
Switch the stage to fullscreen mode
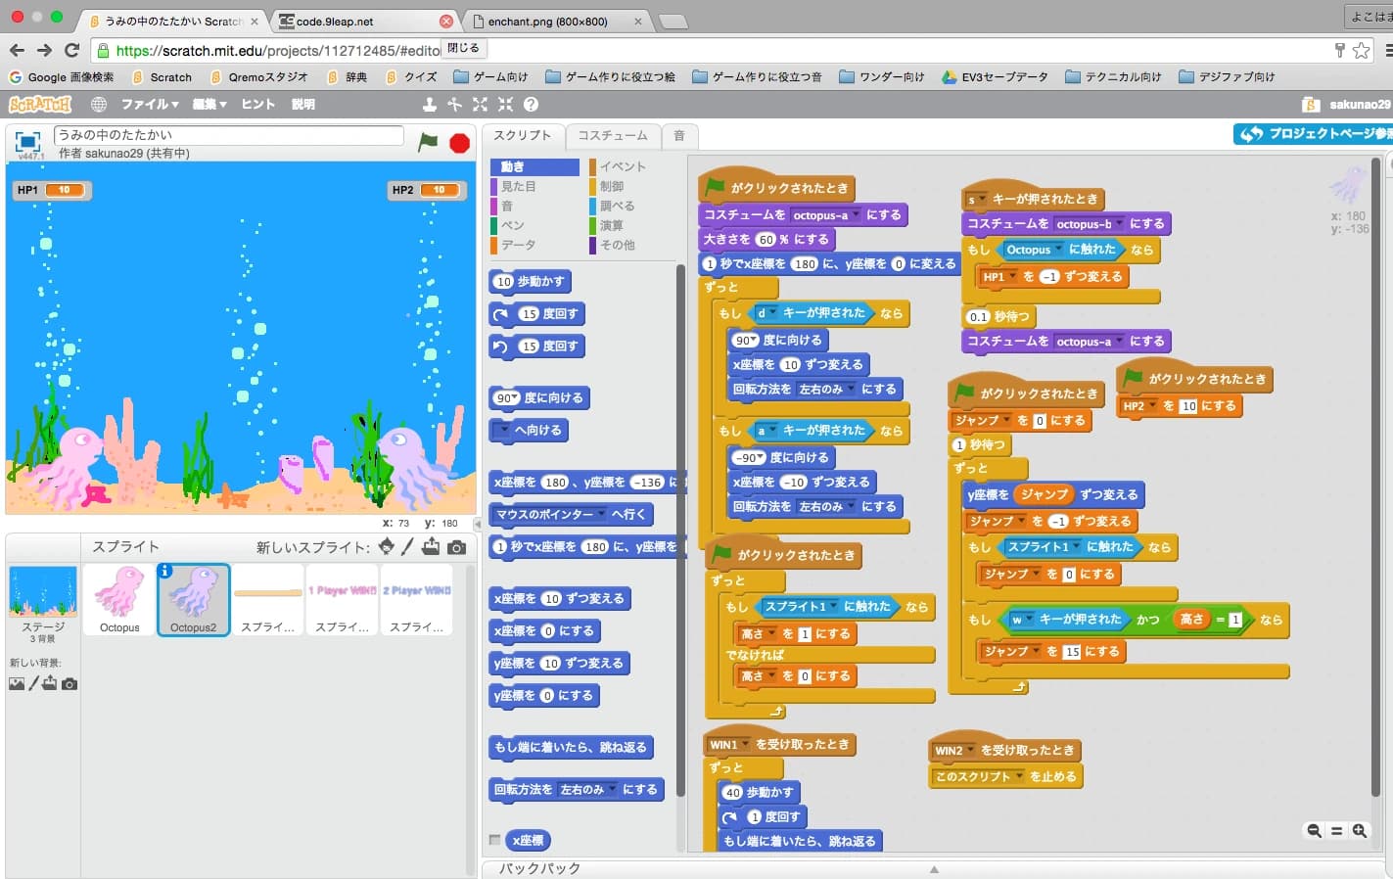(27, 141)
